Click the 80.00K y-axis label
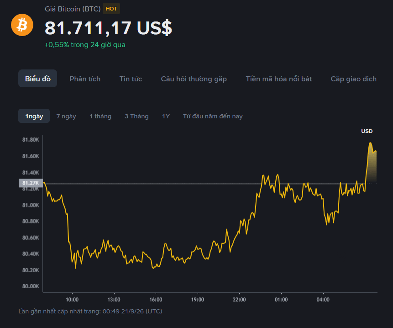 click(x=31, y=286)
